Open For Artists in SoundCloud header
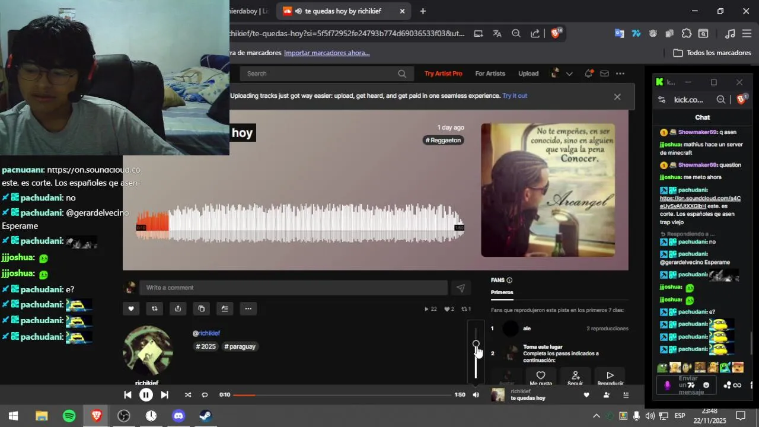The image size is (759, 427). click(x=490, y=74)
